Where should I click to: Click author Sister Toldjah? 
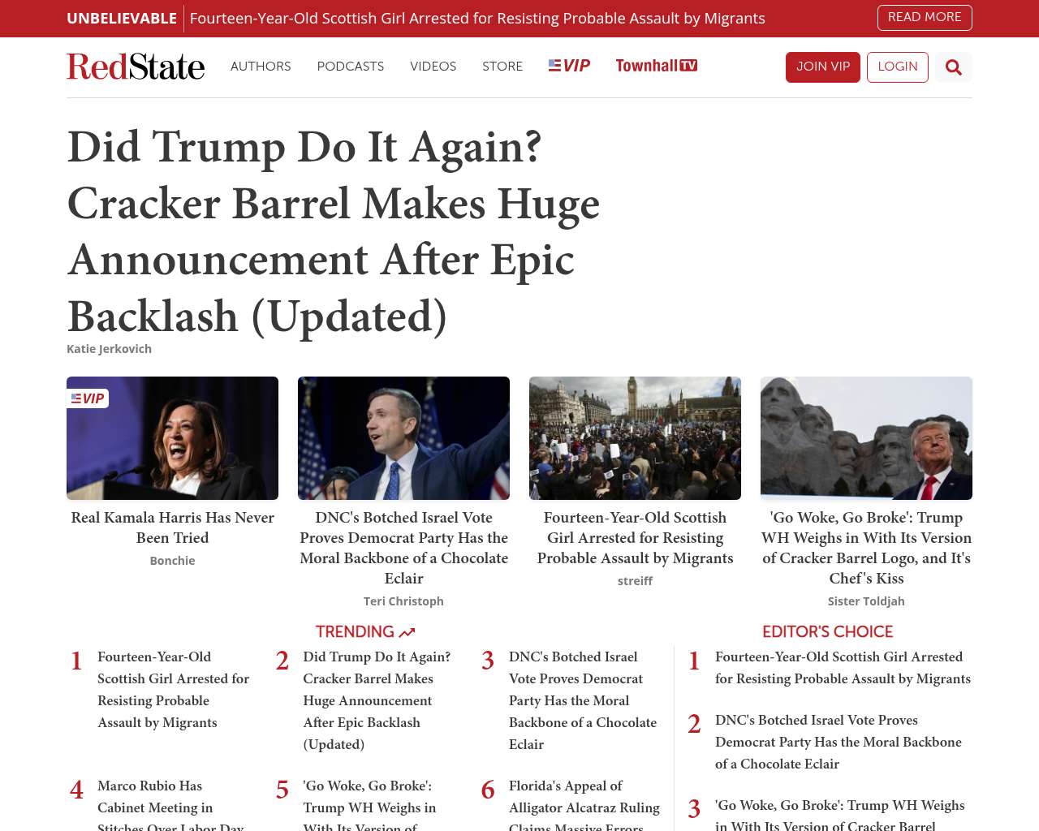(x=866, y=601)
